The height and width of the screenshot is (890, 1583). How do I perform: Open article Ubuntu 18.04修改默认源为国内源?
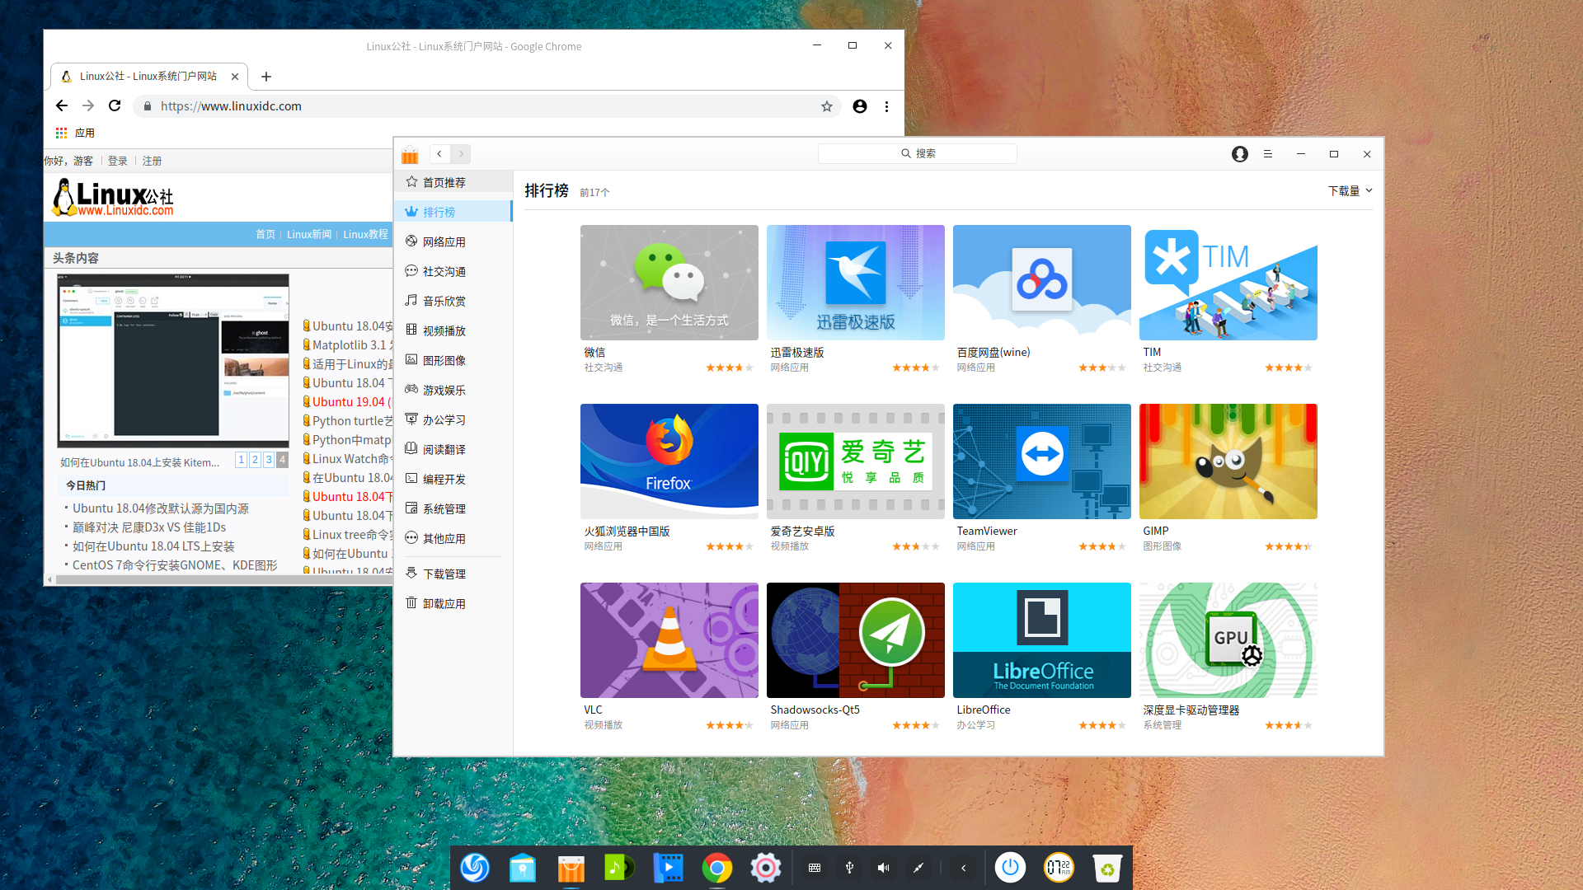[161, 508]
